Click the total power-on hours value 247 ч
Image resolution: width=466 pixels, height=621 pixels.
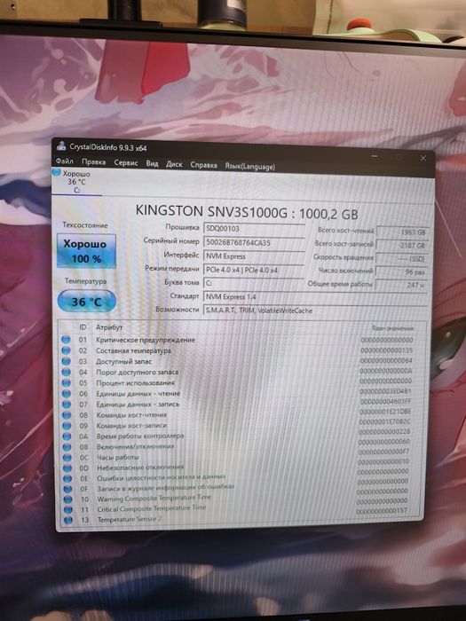point(402,285)
